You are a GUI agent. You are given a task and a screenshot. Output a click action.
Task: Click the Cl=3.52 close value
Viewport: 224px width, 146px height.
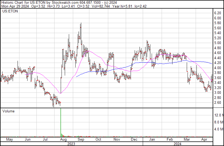click(83, 6)
